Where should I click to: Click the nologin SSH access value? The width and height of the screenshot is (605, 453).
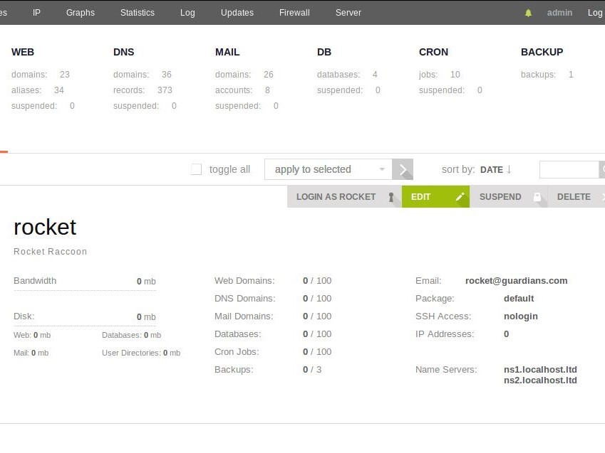(x=520, y=316)
